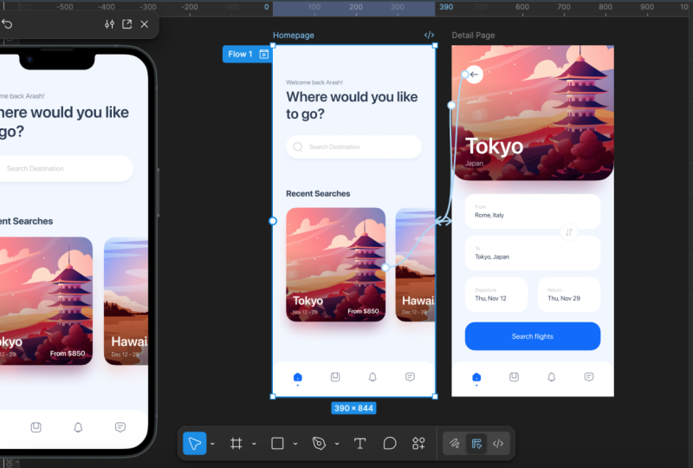Viewport: 693px width, 468px height.
Task: Select the Detail Page frame label
Action: (473, 35)
